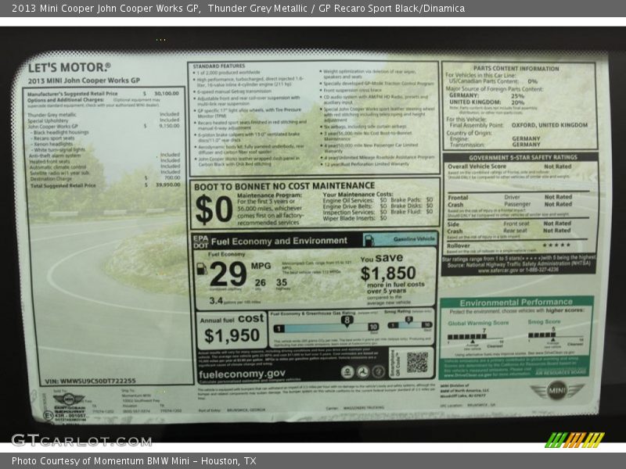Click the 'GOVERNMENT 5-STAR SAFETY RATINGS' header
The image size is (626, 469).
(523, 158)
